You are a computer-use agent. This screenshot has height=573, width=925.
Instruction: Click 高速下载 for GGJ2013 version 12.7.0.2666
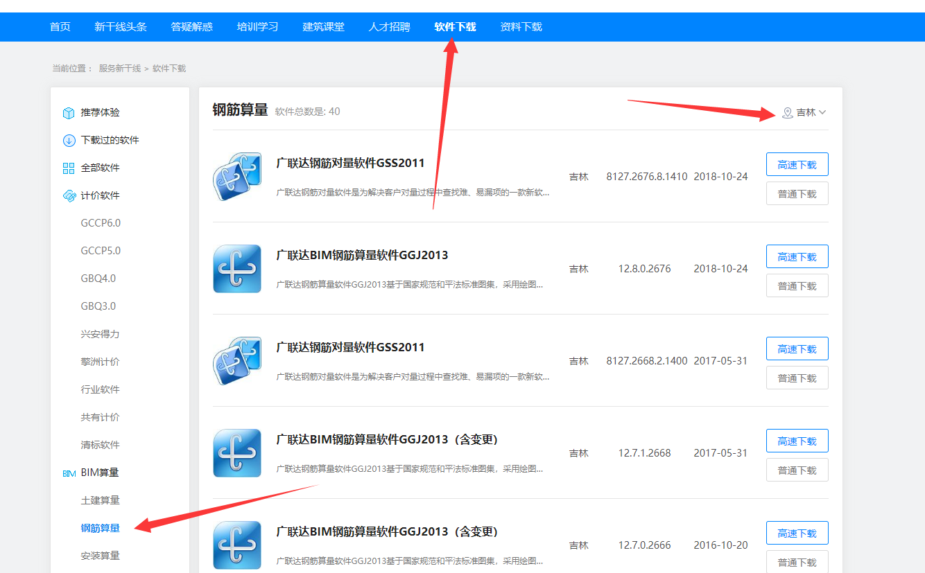tap(797, 534)
